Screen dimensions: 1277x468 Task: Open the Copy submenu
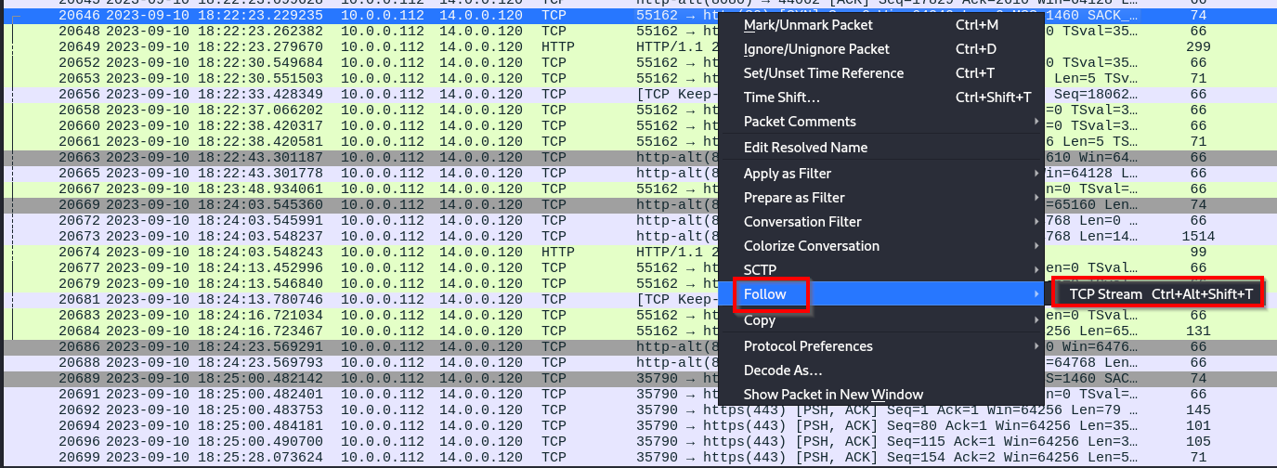[760, 320]
